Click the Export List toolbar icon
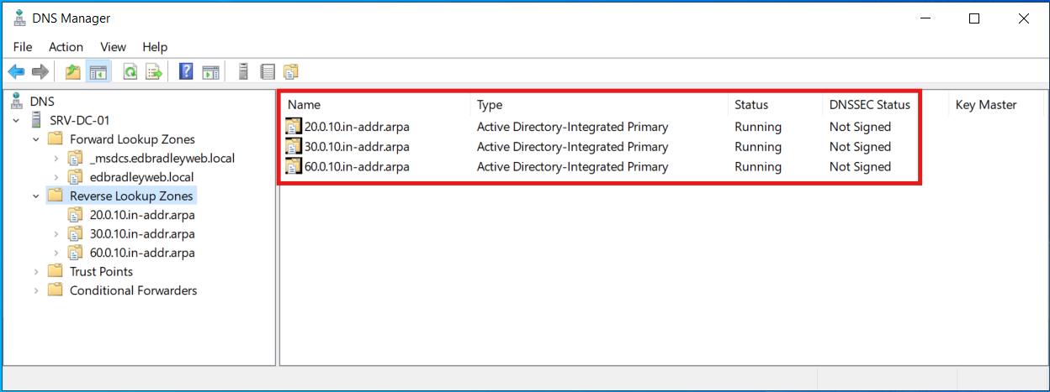The image size is (1050, 392). (x=154, y=72)
